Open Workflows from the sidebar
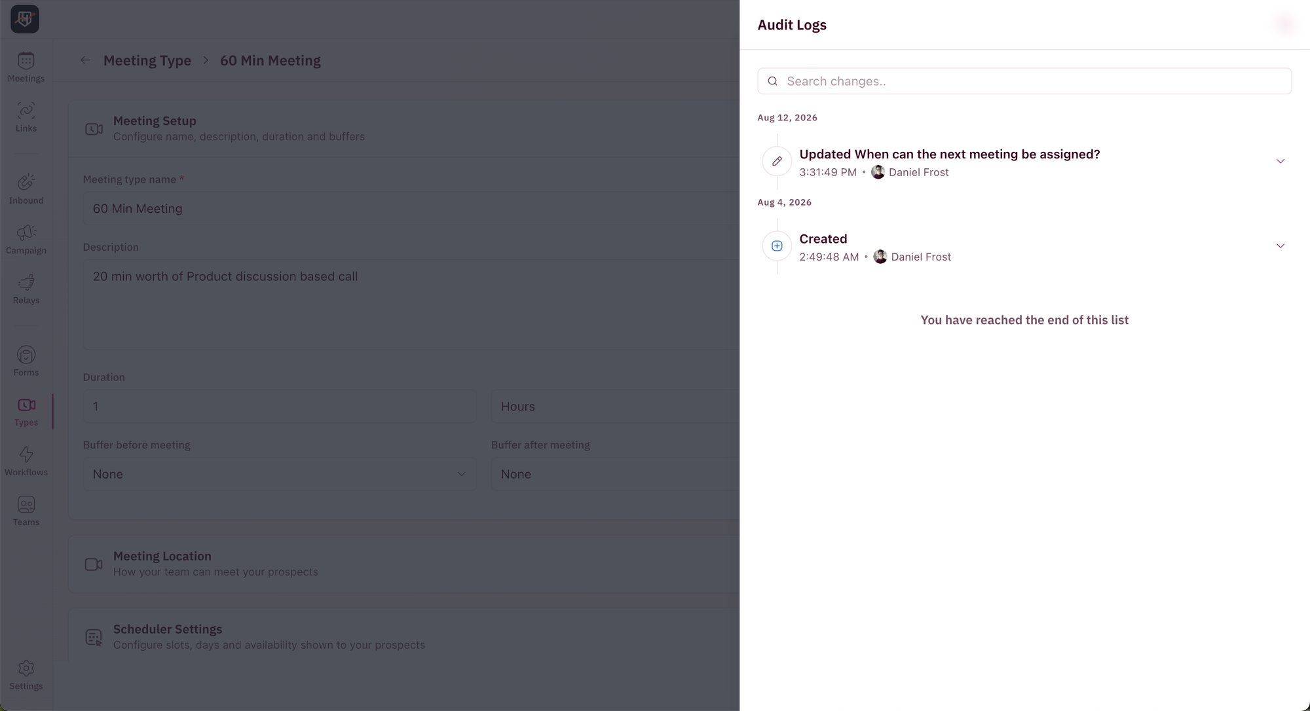The image size is (1310, 711). point(26,461)
